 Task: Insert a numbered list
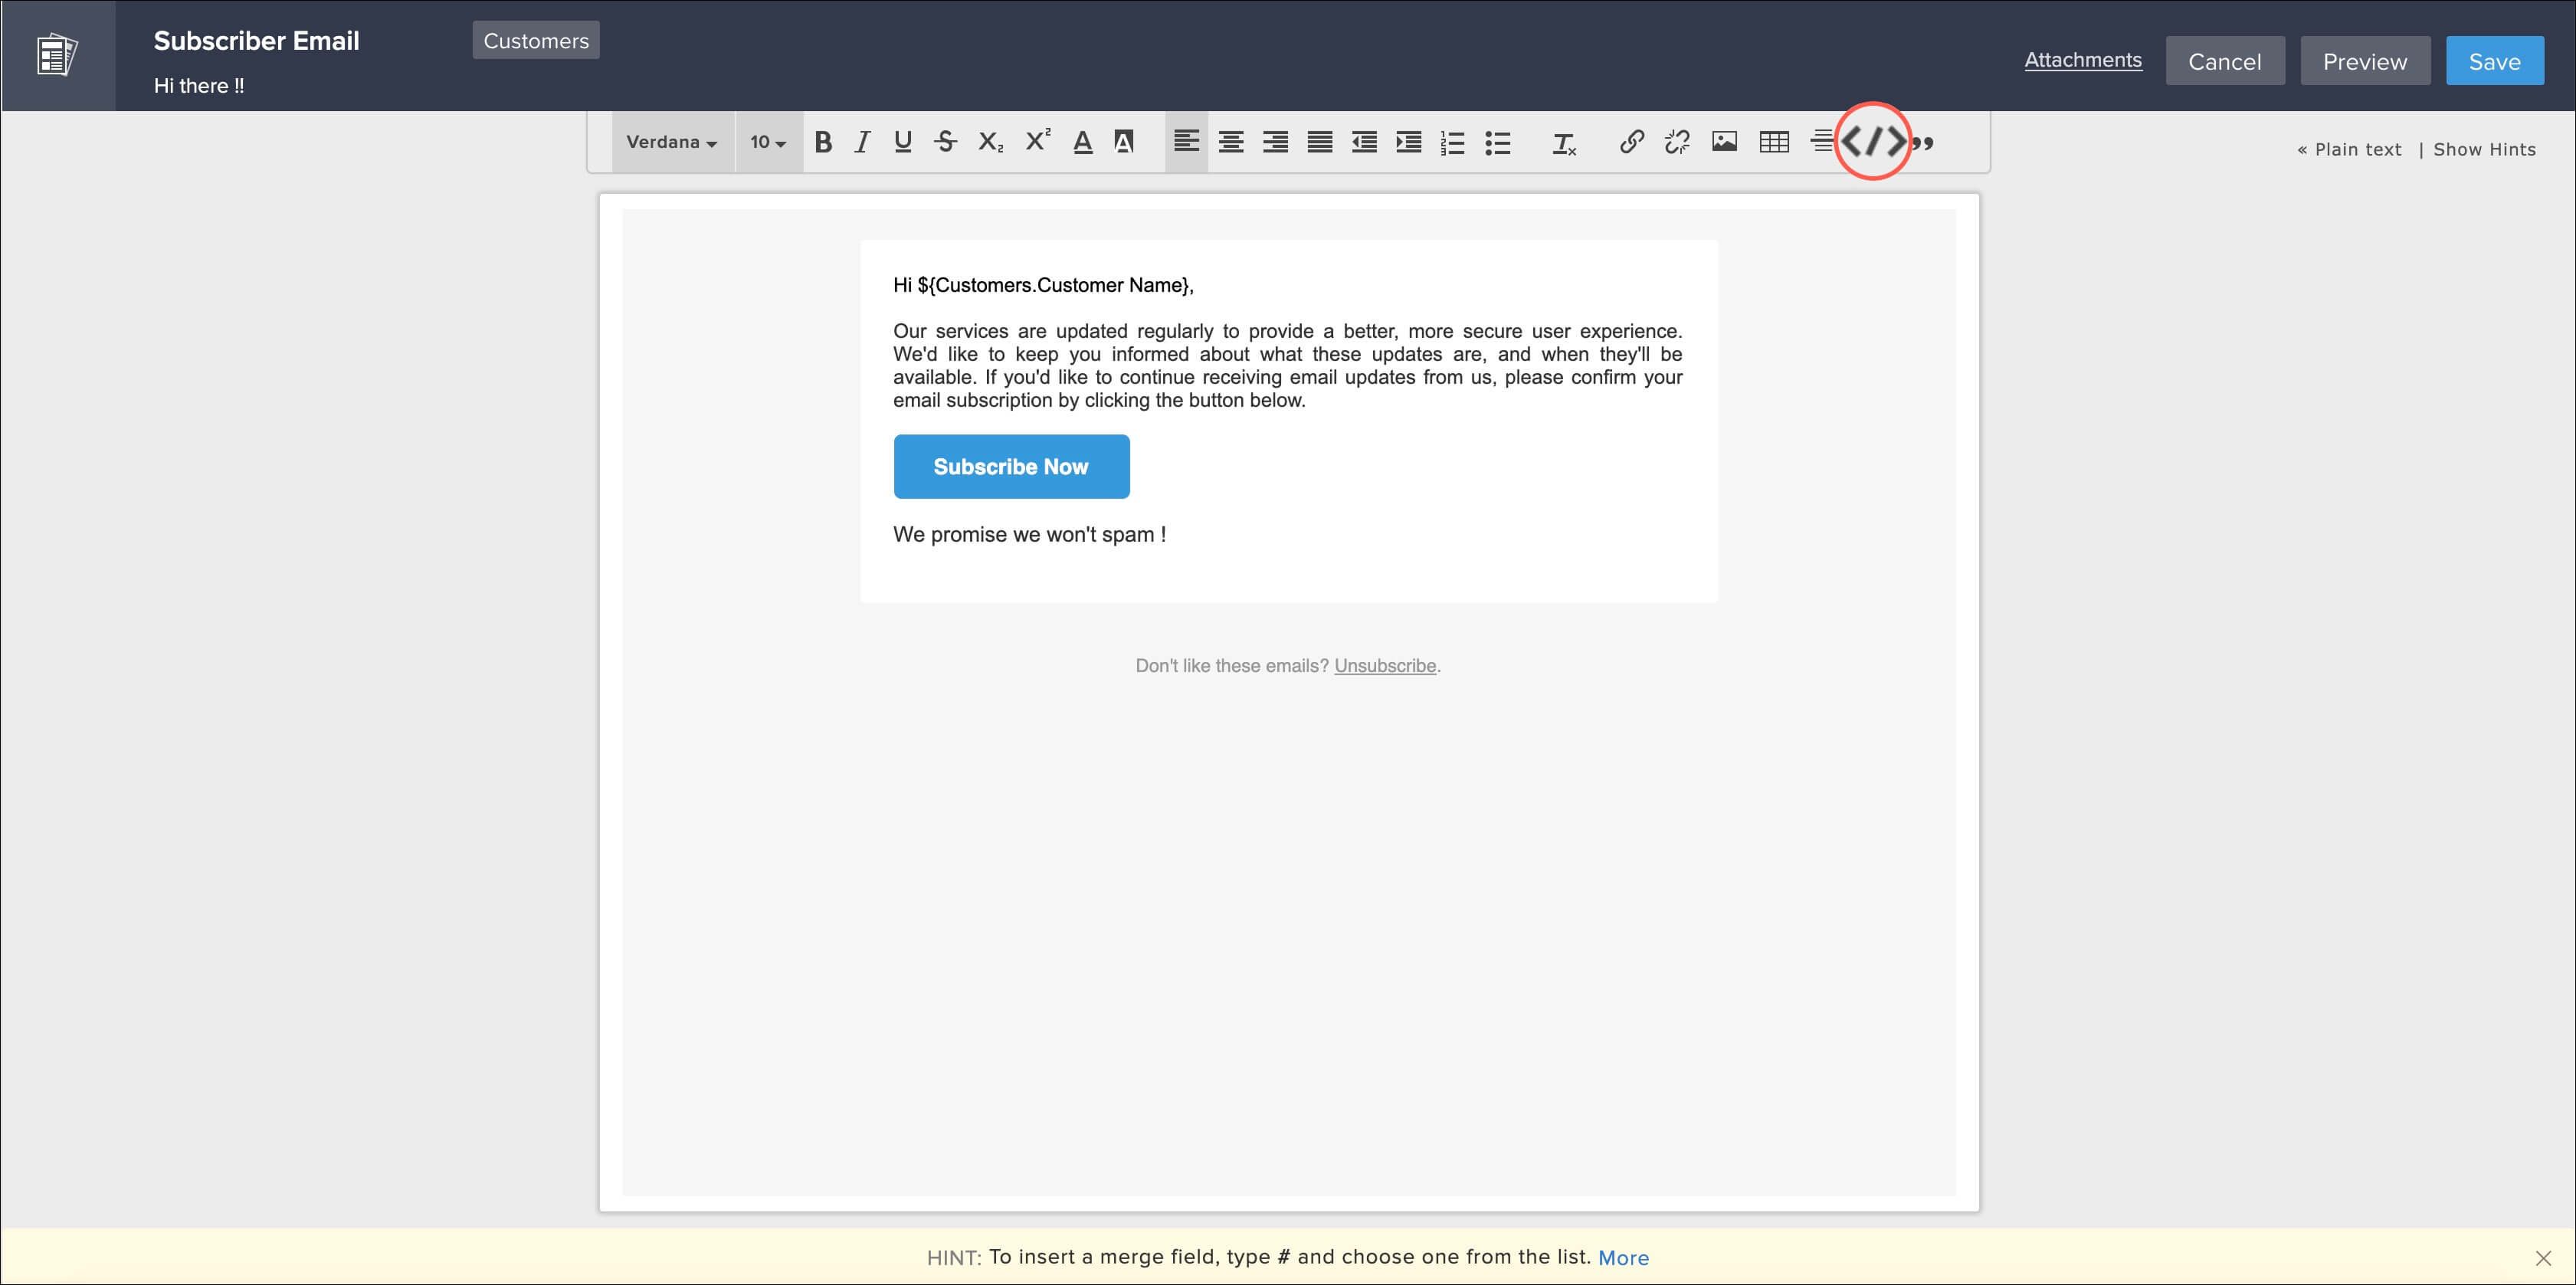(1452, 143)
